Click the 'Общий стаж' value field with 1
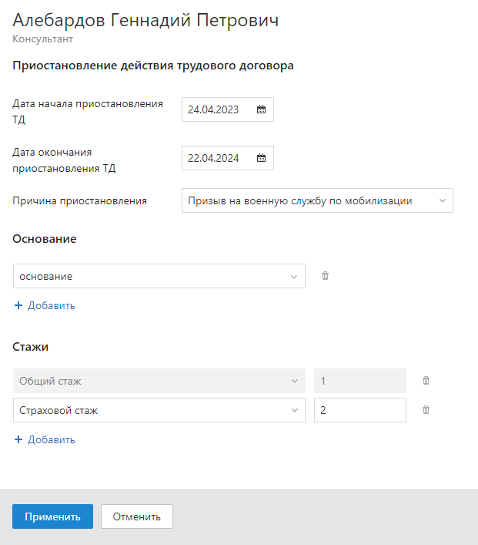478x545 pixels. point(360,381)
